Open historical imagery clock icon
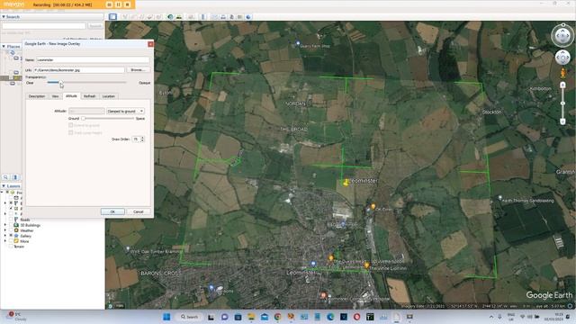Screen dimensions: 576x324 click(170, 17)
